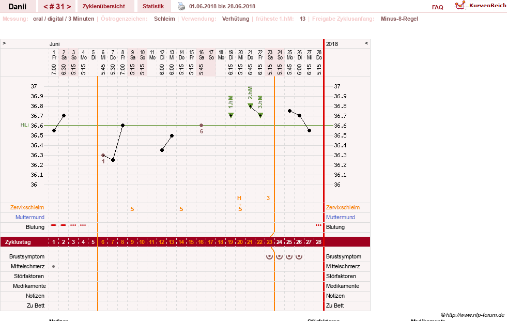This screenshot has width=507, height=321.
Task: Go to next cycle arrow after #31
Action: click(x=69, y=7)
